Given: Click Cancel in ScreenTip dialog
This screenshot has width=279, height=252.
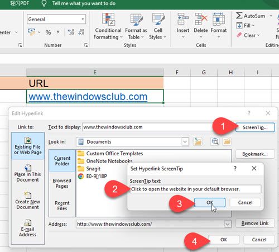Looking at the screenshot, I should pyautogui.click(x=245, y=202).
